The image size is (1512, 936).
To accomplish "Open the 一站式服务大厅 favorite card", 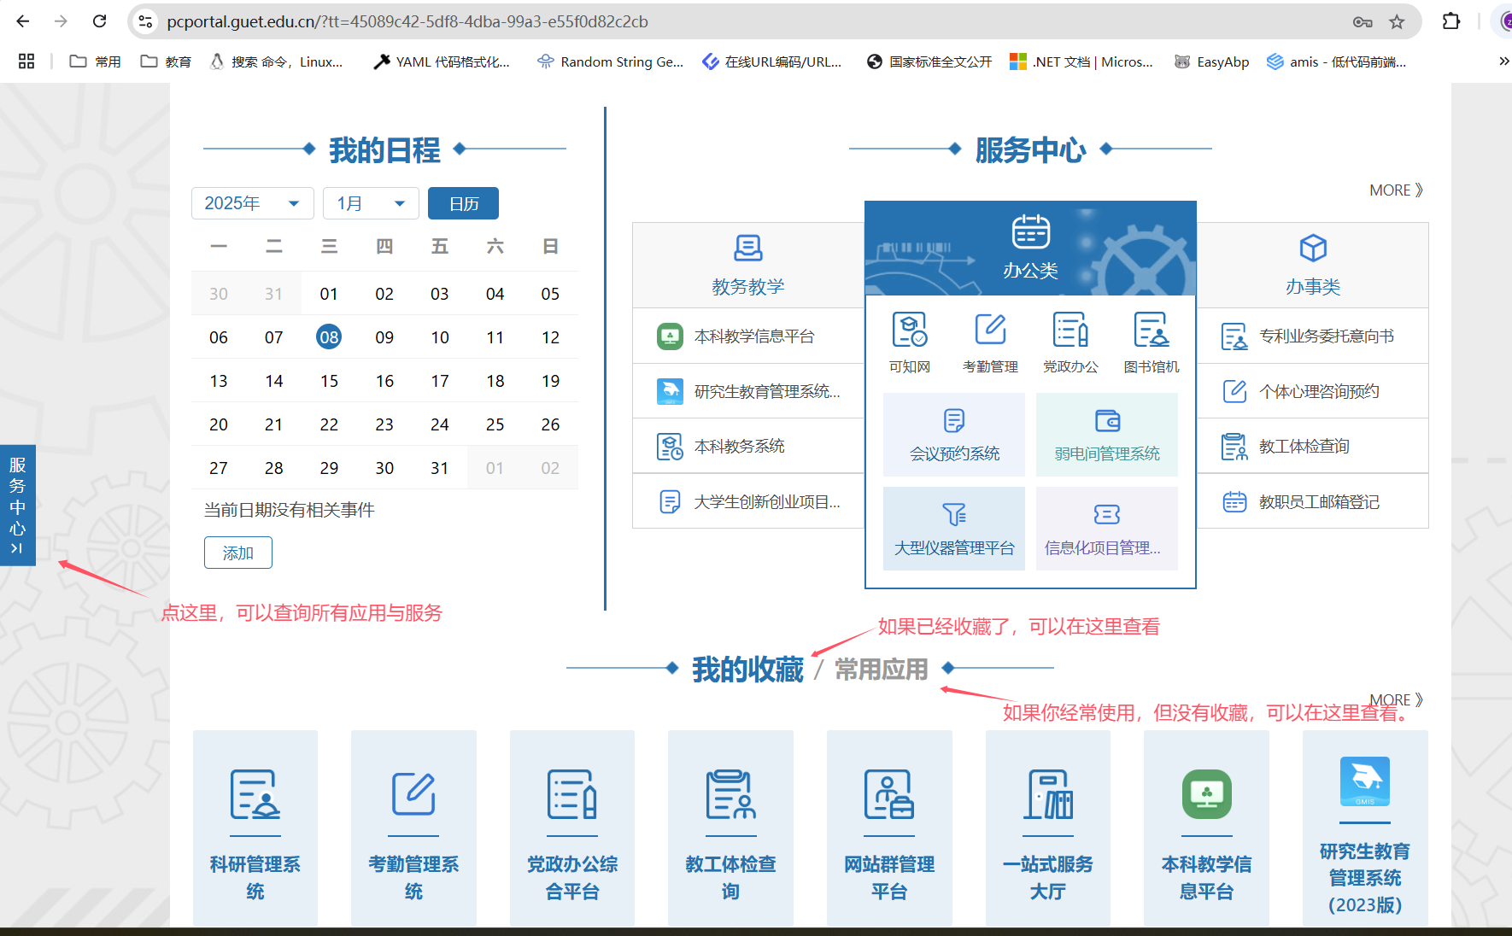I will (1048, 828).
